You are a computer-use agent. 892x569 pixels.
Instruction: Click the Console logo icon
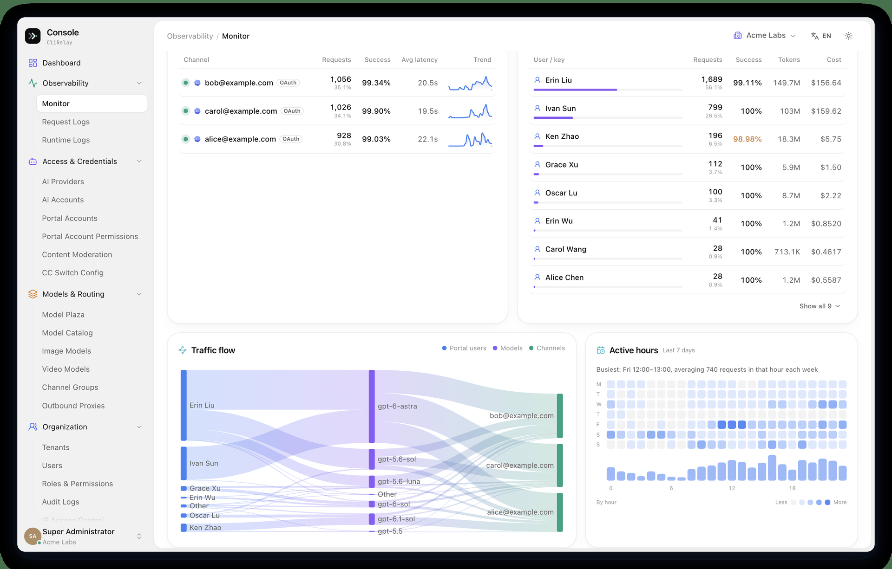pyautogui.click(x=33, y=36)
